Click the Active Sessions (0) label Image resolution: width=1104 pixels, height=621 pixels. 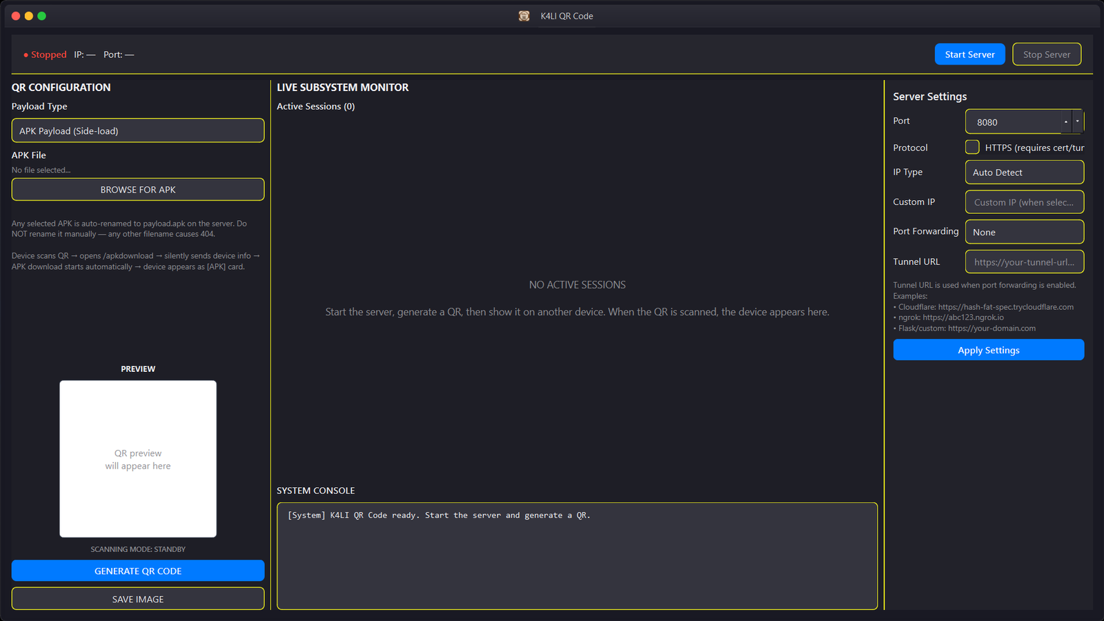[316, 106]
